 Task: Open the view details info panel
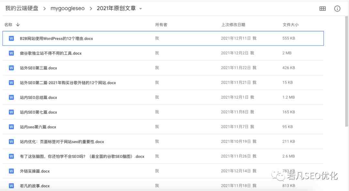337,8
